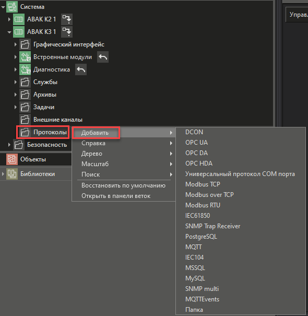Expand the Безопасность branch
308x316 pixels.
click(9, 145)
